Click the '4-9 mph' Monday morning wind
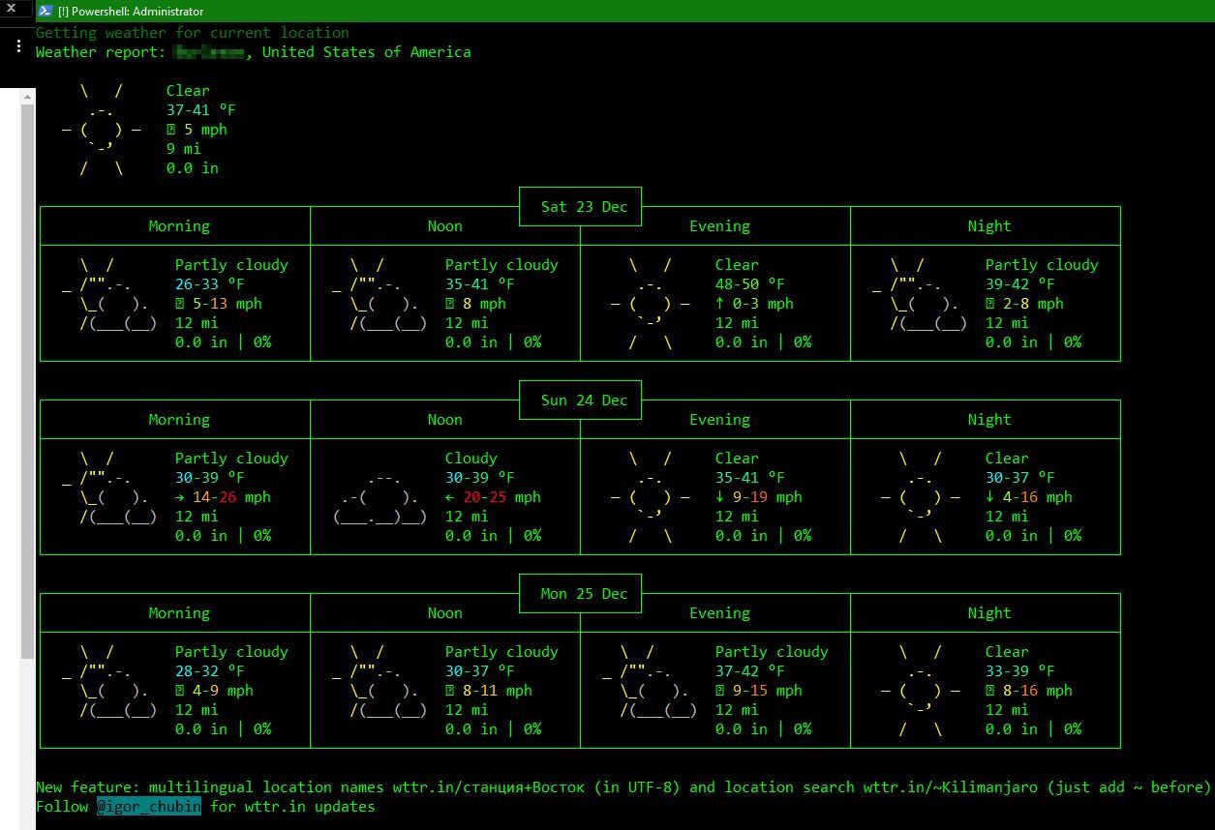This screenshot has height=830, width=1215. 223,691
